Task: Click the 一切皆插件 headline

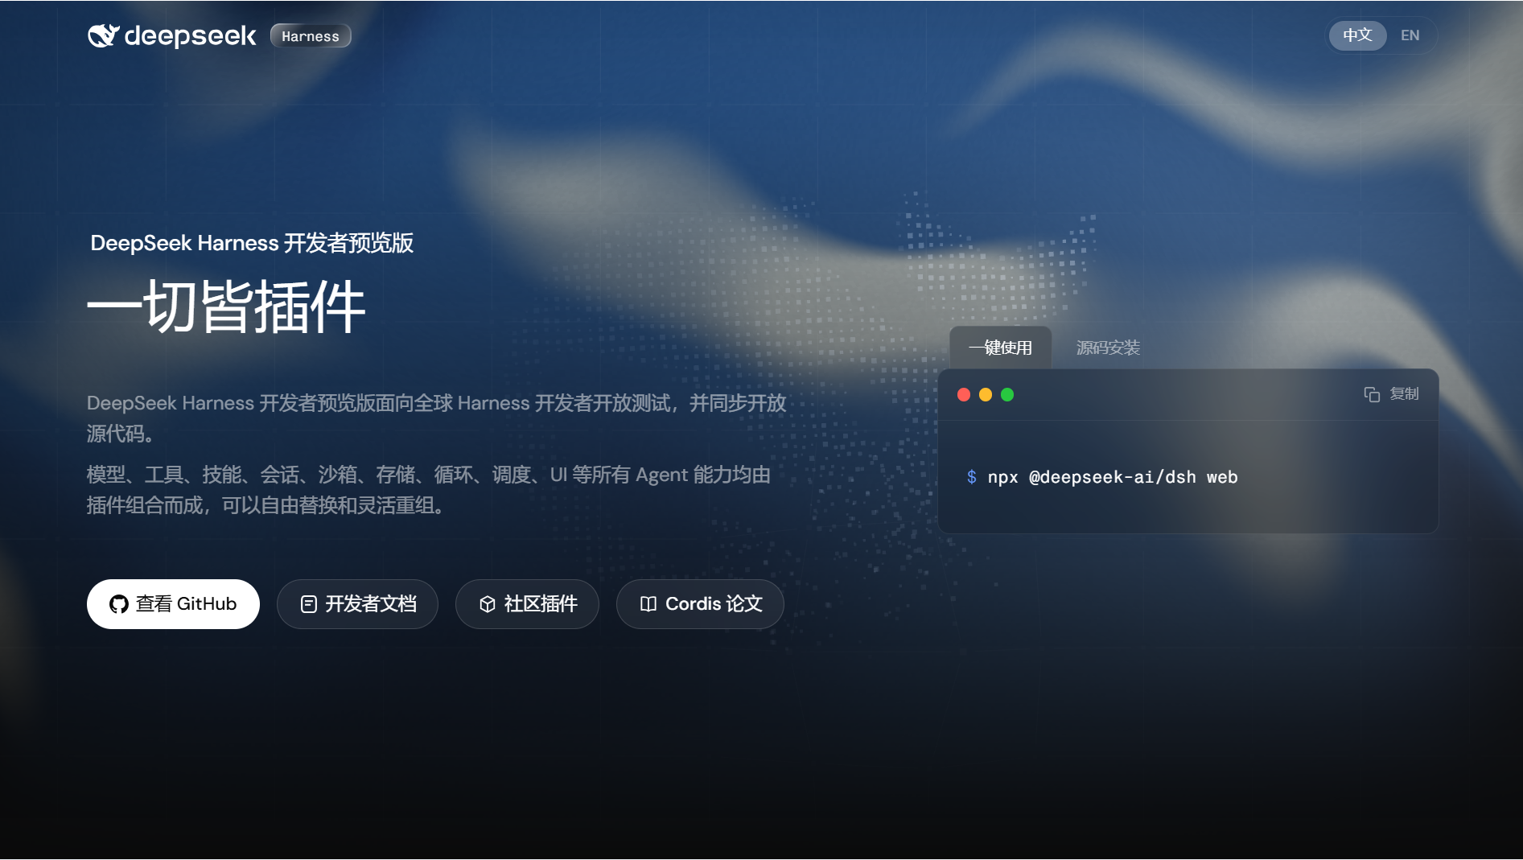Action: coord(226,307)
